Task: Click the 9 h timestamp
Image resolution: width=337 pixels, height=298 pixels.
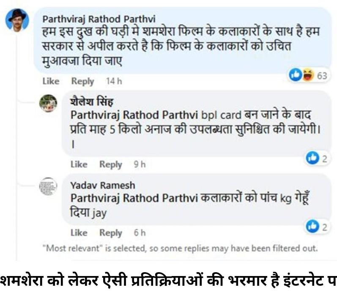Action: [x=140, y=164]
